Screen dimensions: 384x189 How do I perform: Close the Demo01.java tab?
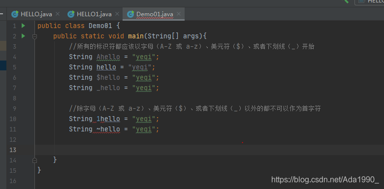tap(179, 14)
